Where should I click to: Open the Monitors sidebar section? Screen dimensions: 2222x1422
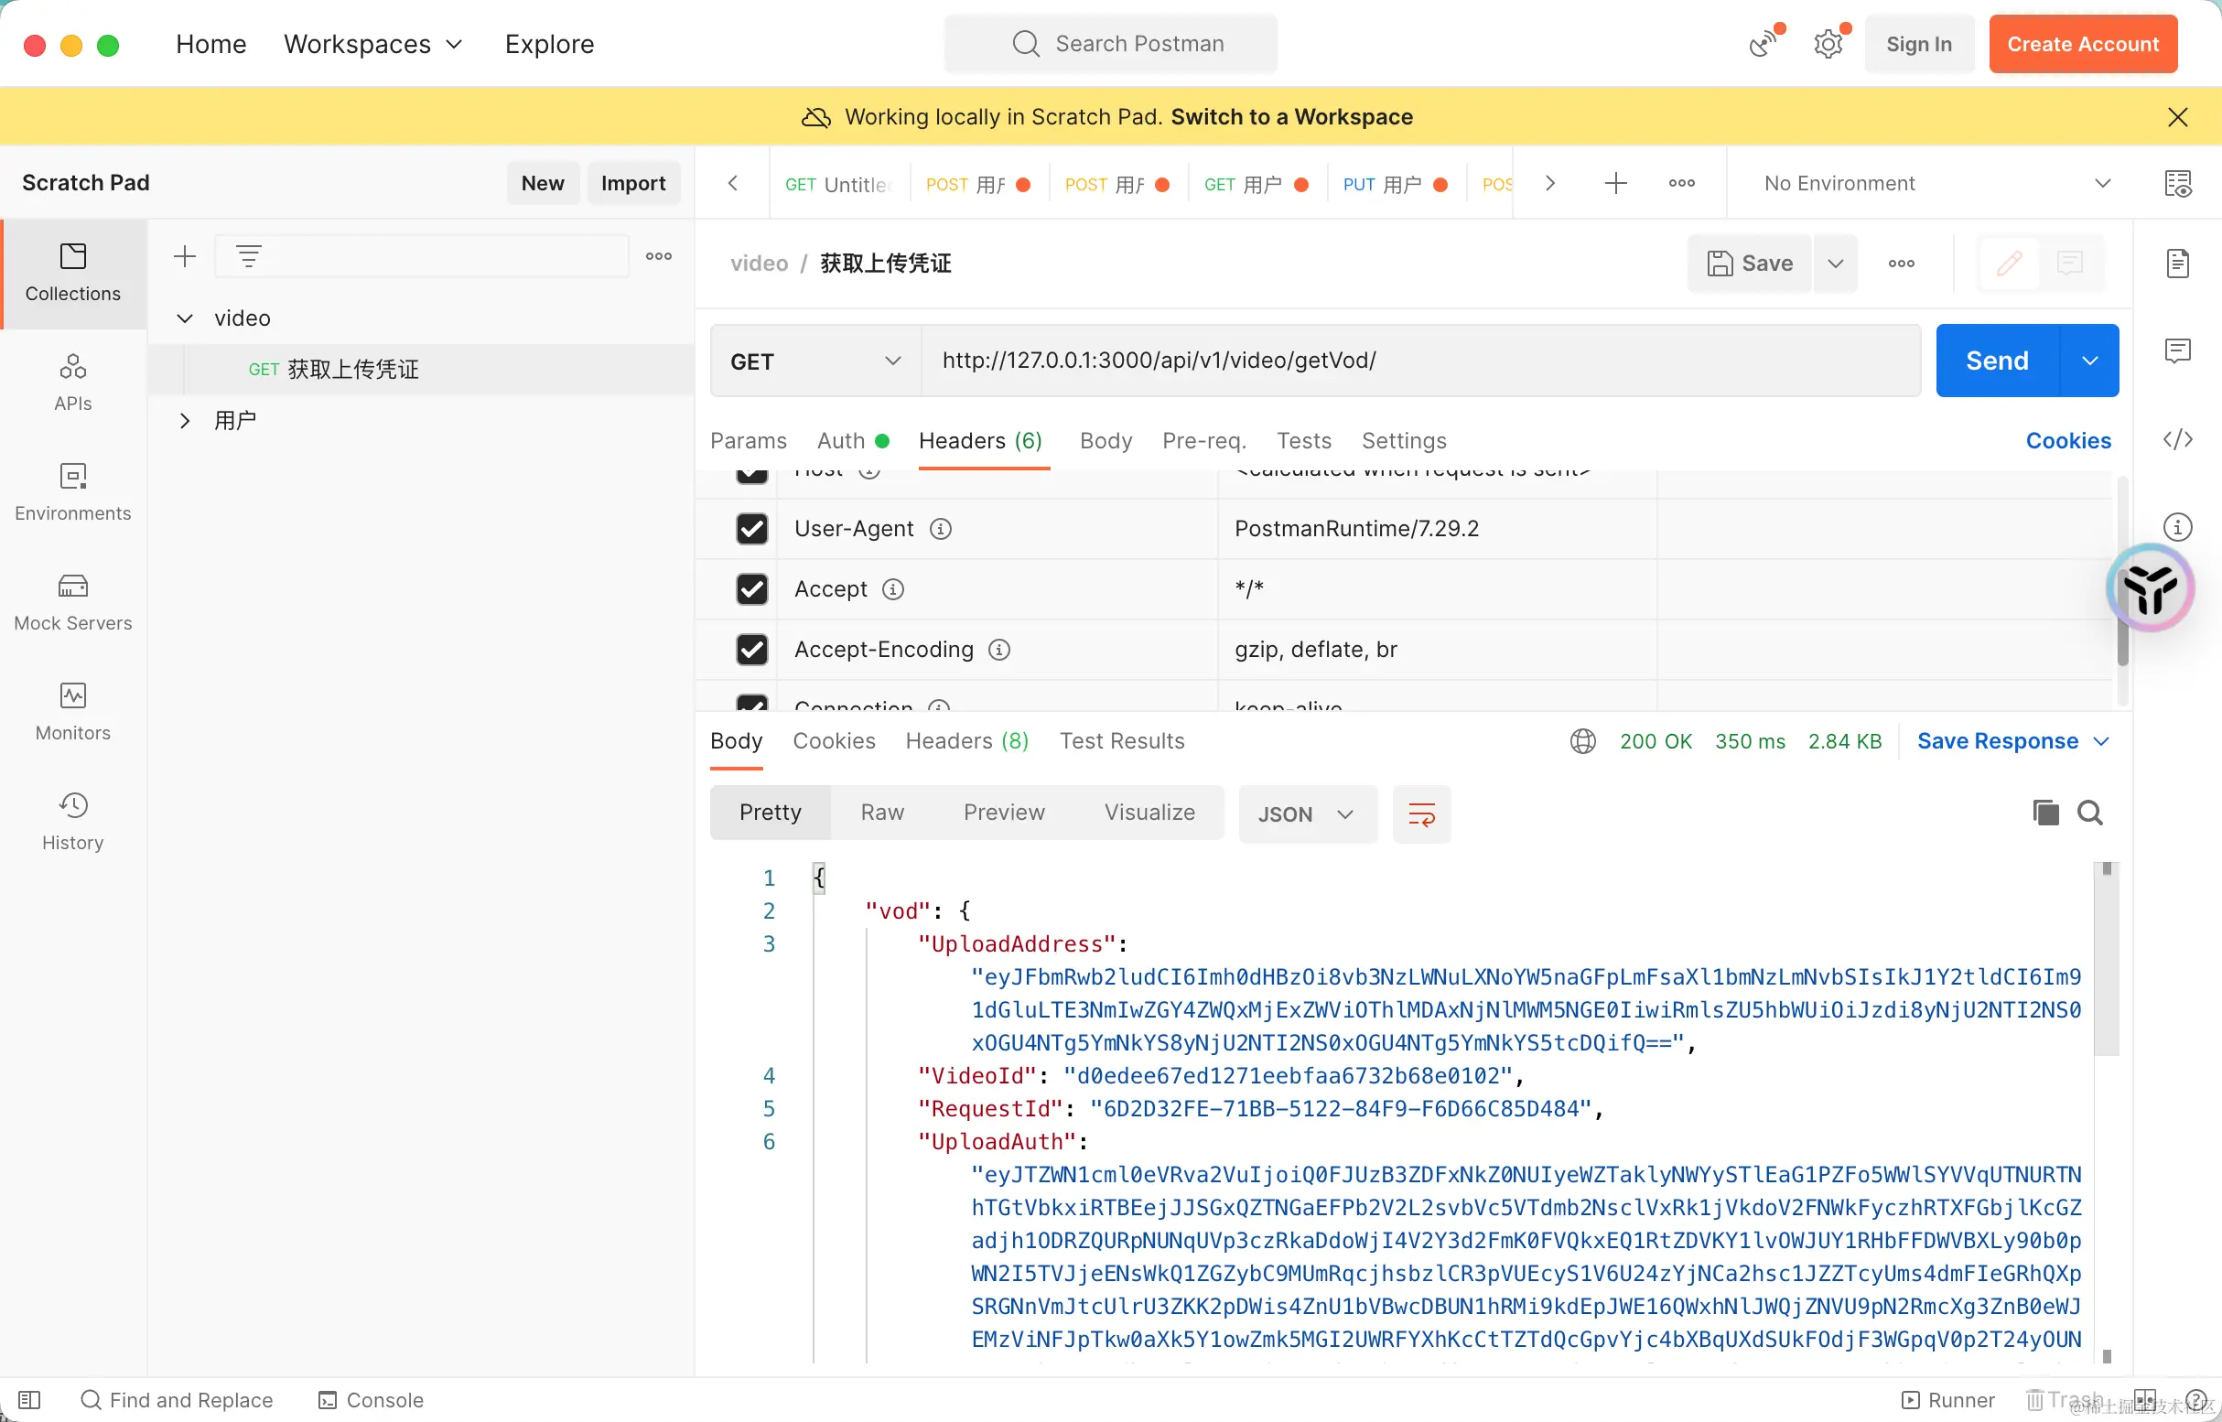[73, 711]
